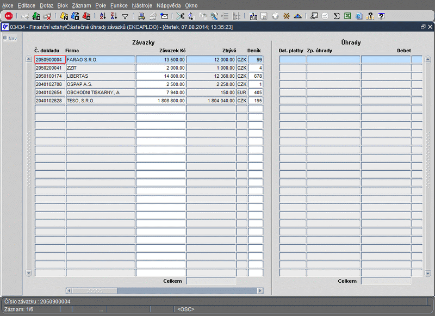Click the yellow enter query icon
Image resolution: width=435 pixels, height=316 pixels.
(x=64, y=16)
